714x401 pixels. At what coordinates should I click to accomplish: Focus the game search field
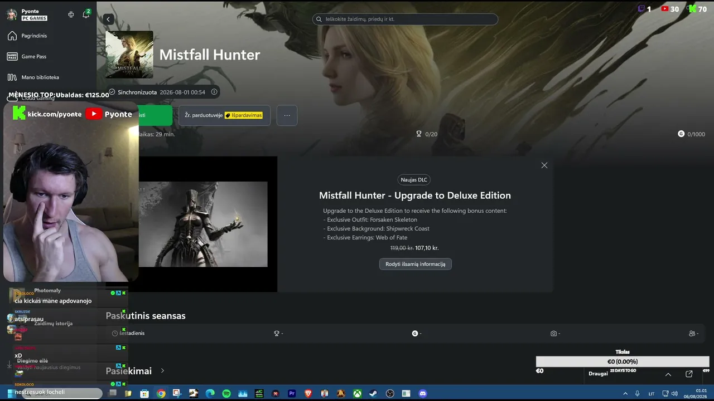405,19
